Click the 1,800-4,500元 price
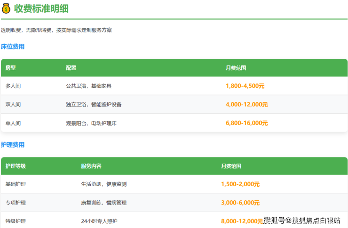 [x=245, y=86]
